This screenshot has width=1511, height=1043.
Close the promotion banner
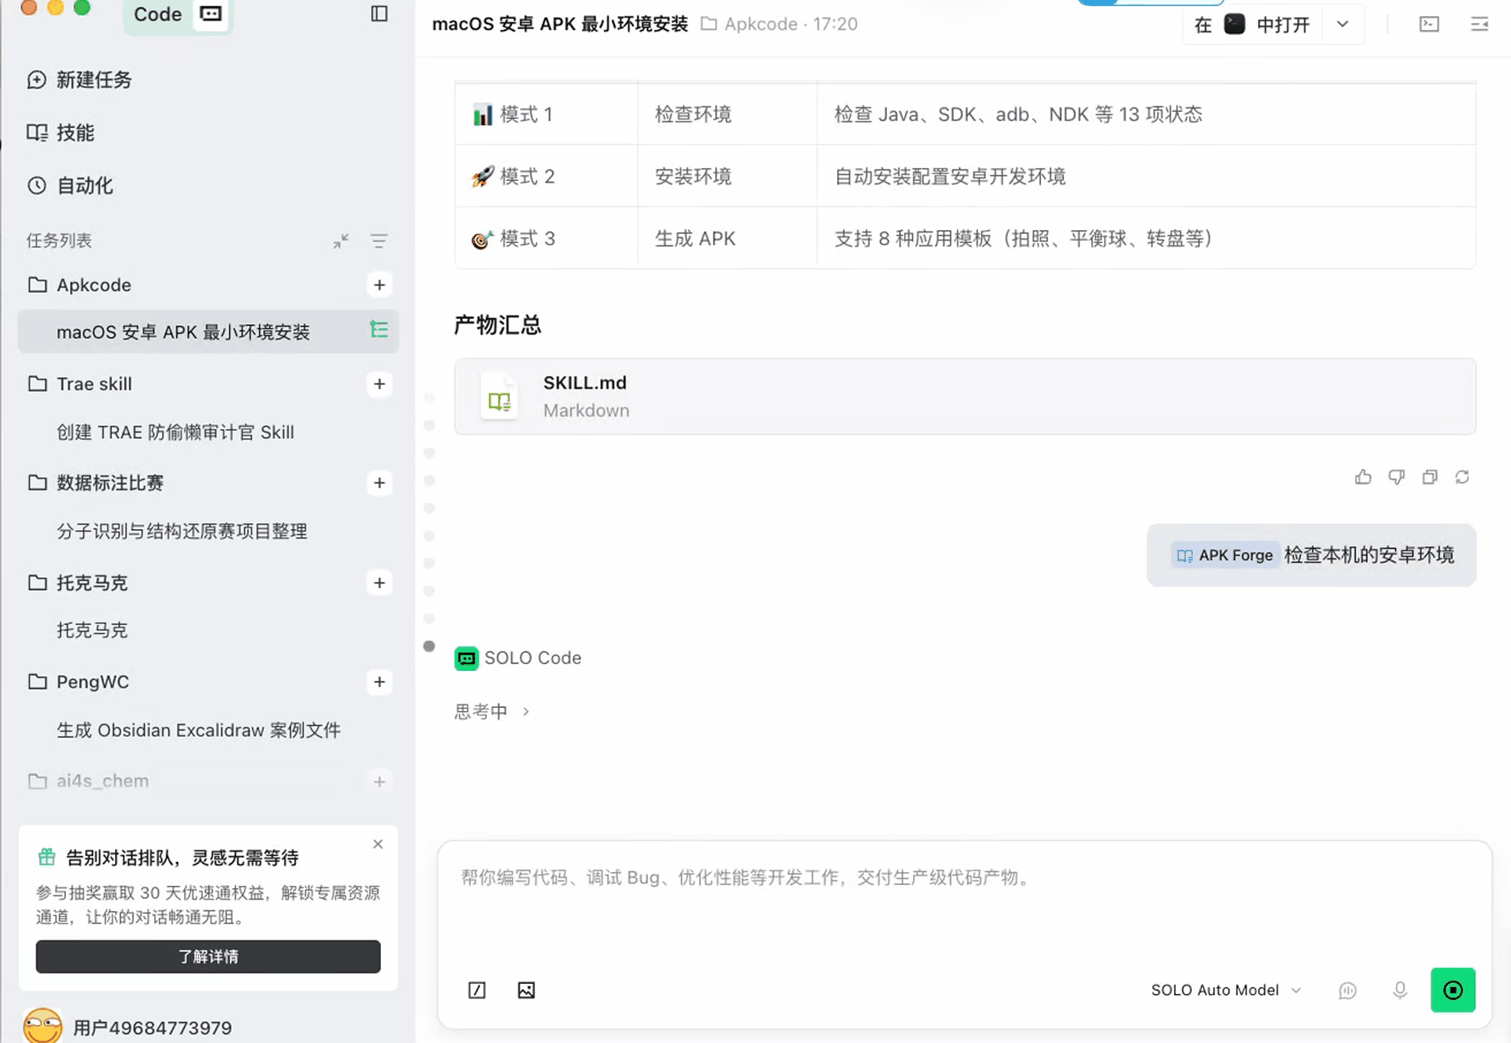click(378, 844)
